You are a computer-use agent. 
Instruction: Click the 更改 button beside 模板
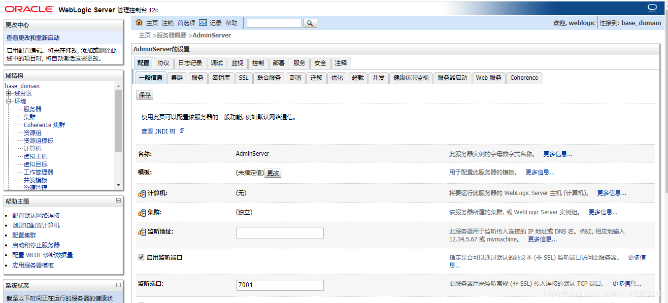click(273, 173)
